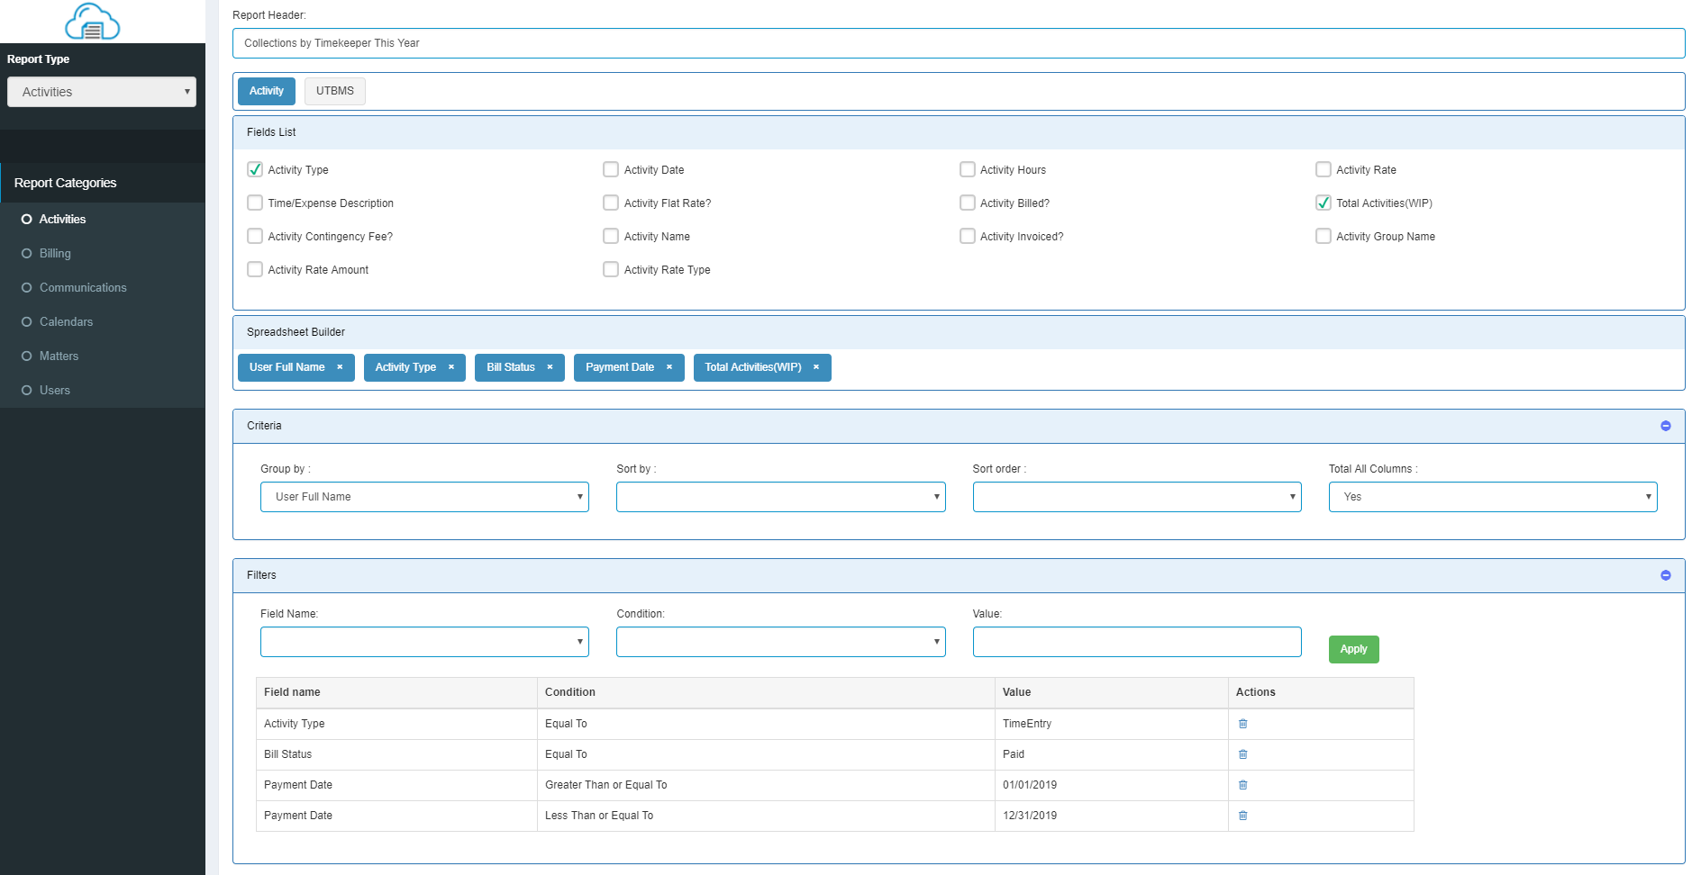1692x875 pixels.
Task: Delete the Bill Status filter row
Action: tap(1242, 754)
